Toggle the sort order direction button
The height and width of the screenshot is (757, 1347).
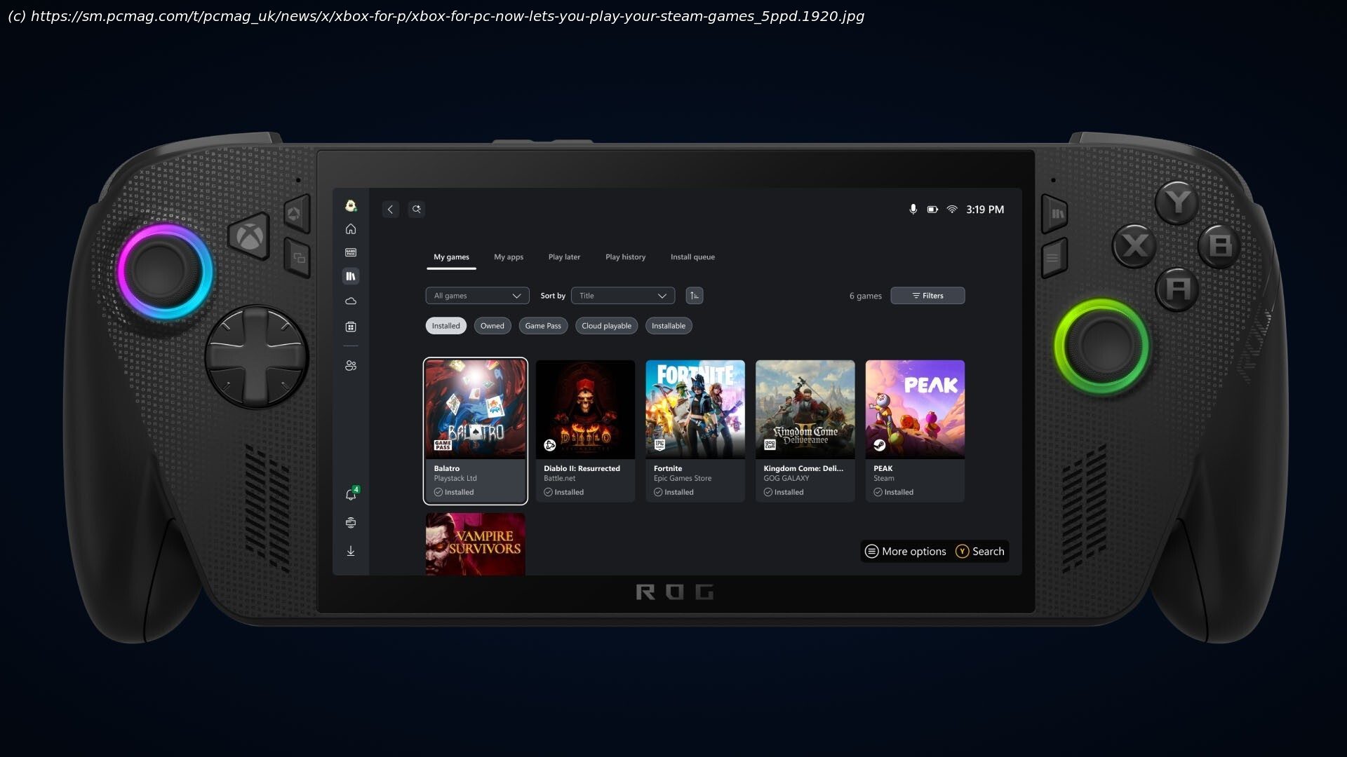(x=695, y=296)
